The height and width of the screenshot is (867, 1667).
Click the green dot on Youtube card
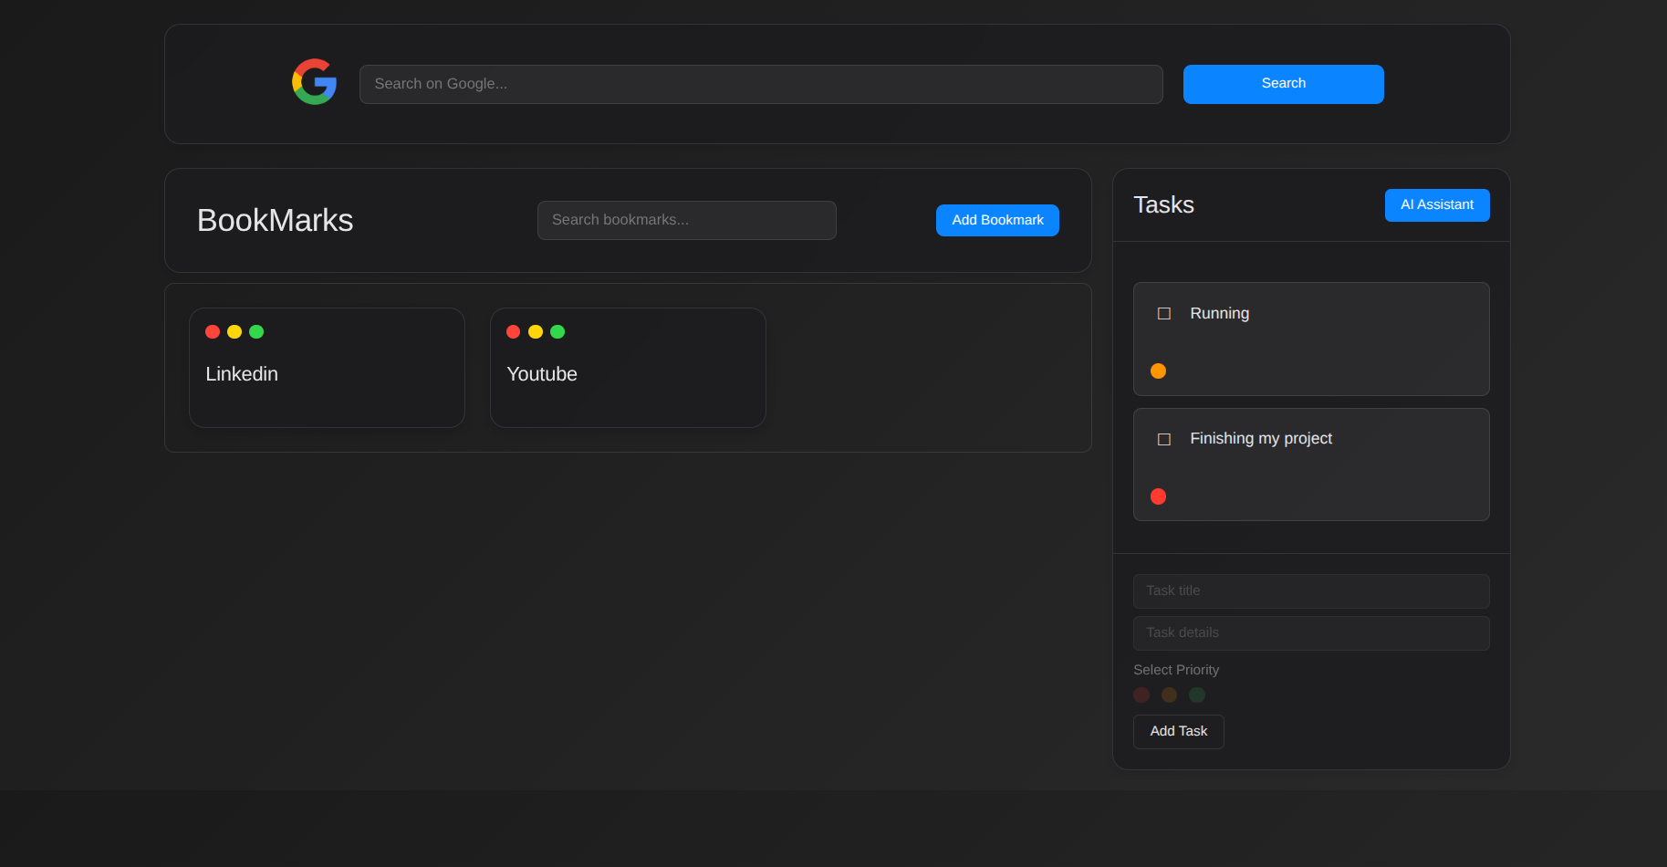click(x=557, y=332)
